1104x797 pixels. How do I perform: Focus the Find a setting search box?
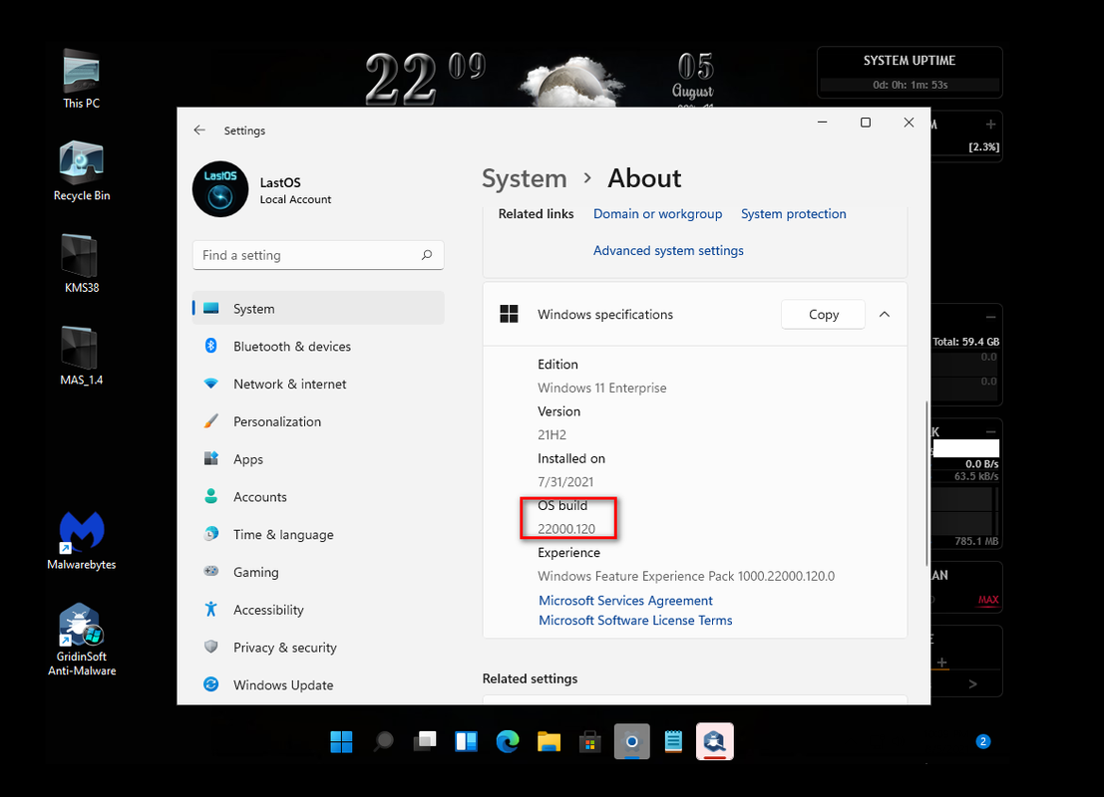318,255
